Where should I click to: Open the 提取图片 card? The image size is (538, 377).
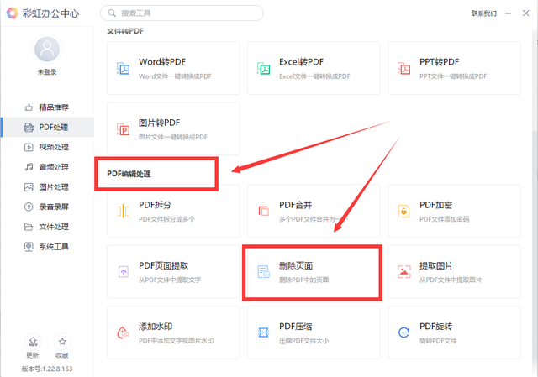pos(454,271)
